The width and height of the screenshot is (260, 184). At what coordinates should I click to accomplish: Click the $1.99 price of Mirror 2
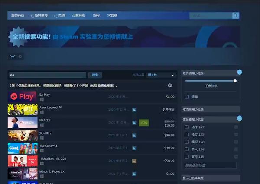(x=170, y=174)
